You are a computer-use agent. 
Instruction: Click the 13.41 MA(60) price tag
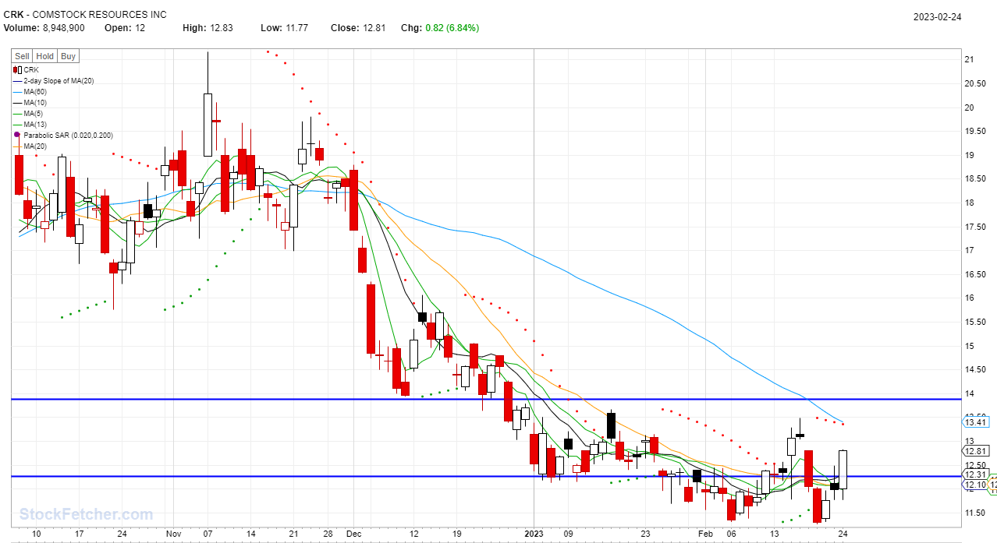click(x=976, y=422)
